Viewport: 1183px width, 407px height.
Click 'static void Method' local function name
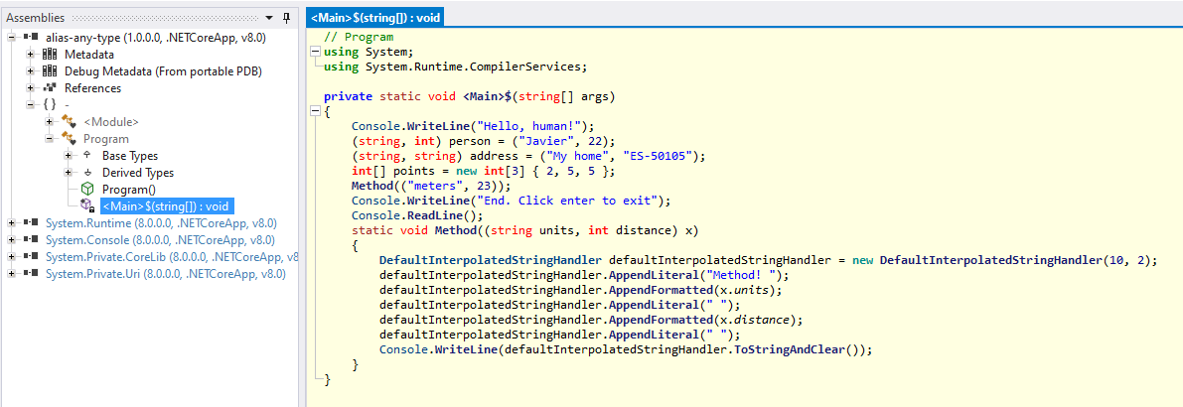click(455, 230)
